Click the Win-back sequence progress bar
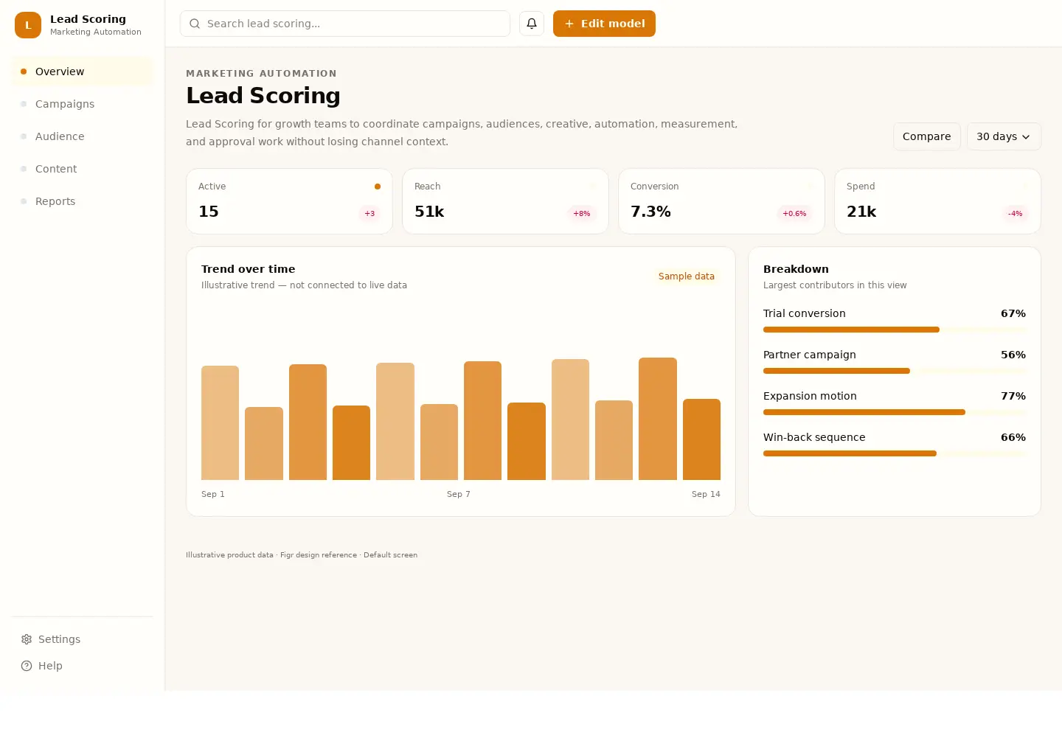Screen dimensions: 1062x755 895,453
